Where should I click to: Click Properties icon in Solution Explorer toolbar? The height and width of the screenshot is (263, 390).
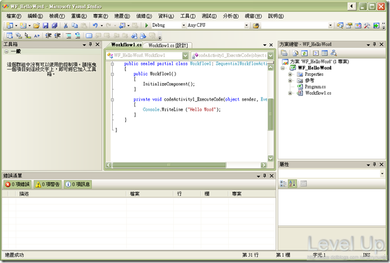point(284,53)
